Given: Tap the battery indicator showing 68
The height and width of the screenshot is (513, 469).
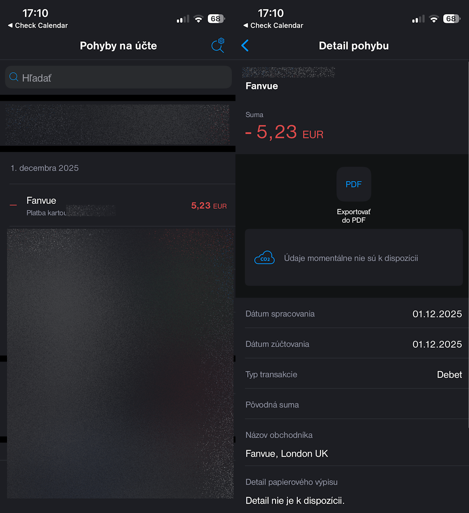Looking at the screenshot, I should [216, 19].
